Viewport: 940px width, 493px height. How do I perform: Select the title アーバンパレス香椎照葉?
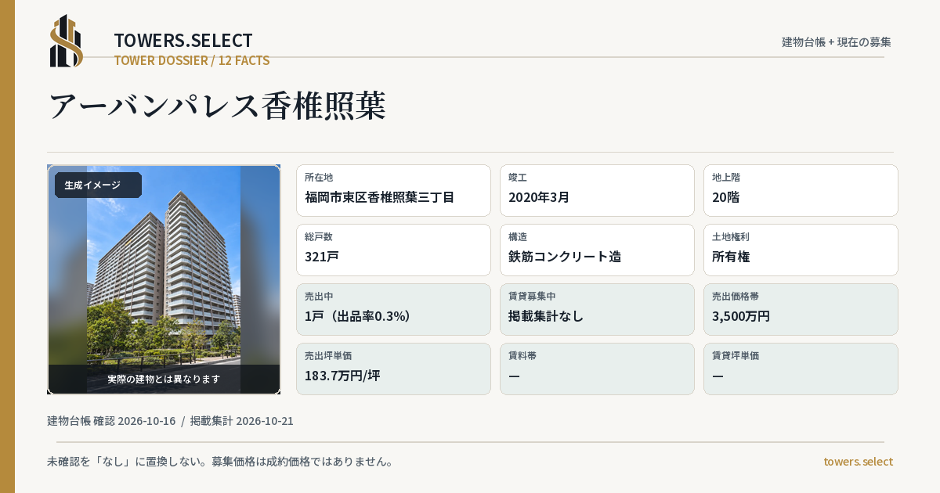[x=218, y=106]
